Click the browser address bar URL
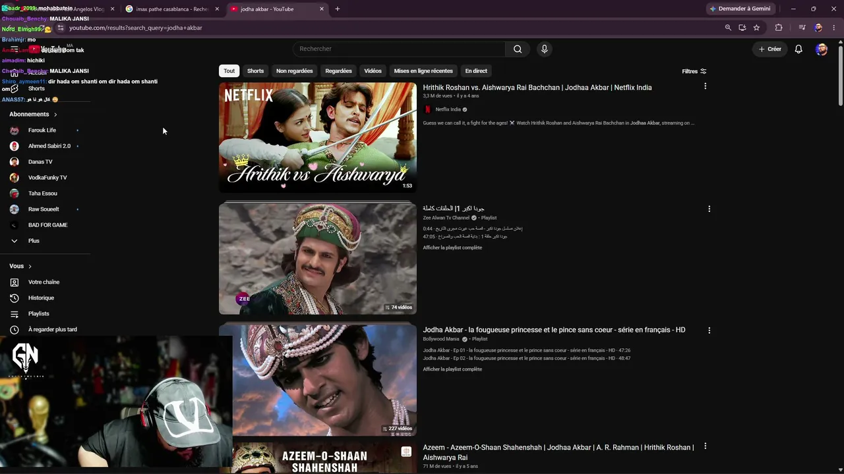Viewport: 844px width, 474px height. pyautogui.click(x=136, y=28)
